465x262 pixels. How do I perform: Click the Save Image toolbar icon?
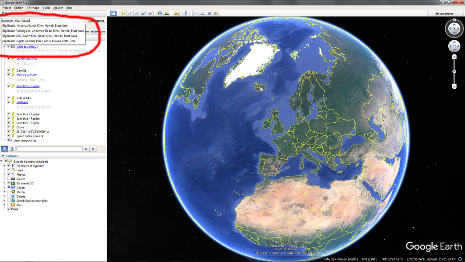[209, 13]
